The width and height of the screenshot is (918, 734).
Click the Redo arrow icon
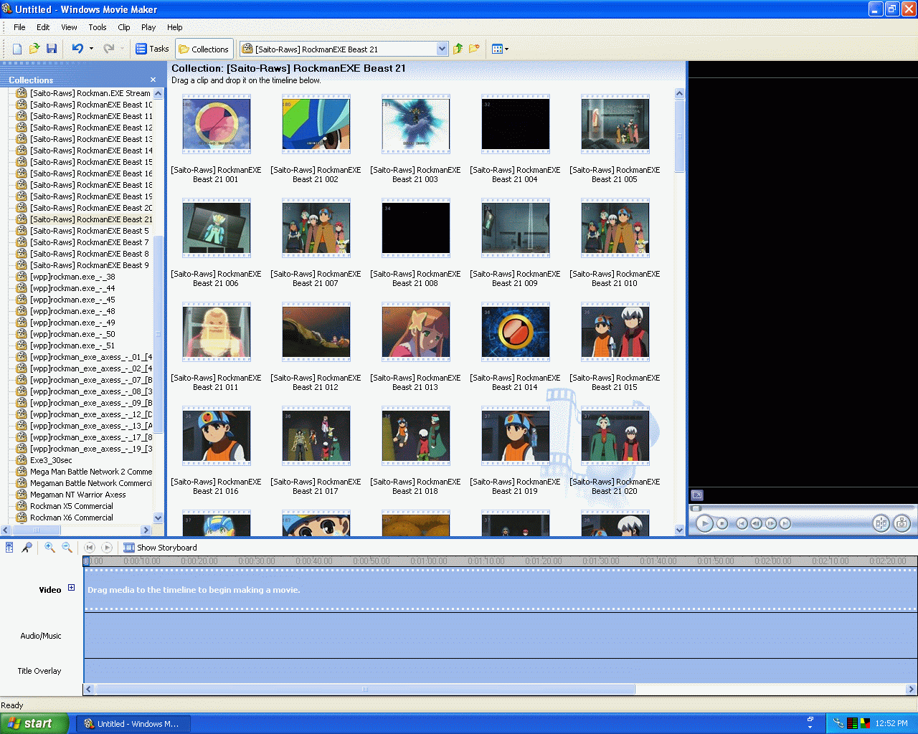[109, 49]
